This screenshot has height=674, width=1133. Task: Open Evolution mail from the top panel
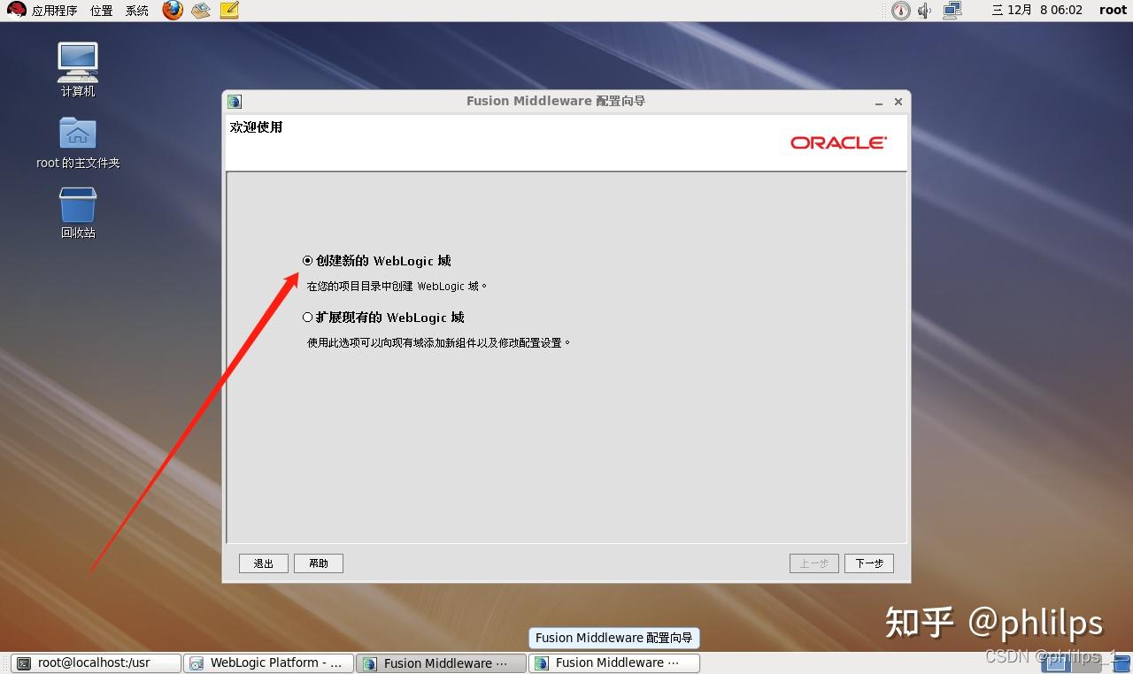(200, 11)
